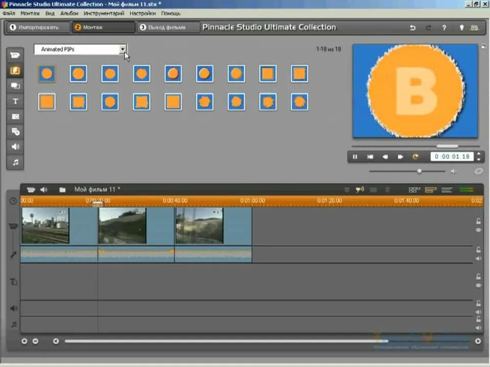Open the Titles album section
This screenshot has width=490, height=367.
pos(15,101)
